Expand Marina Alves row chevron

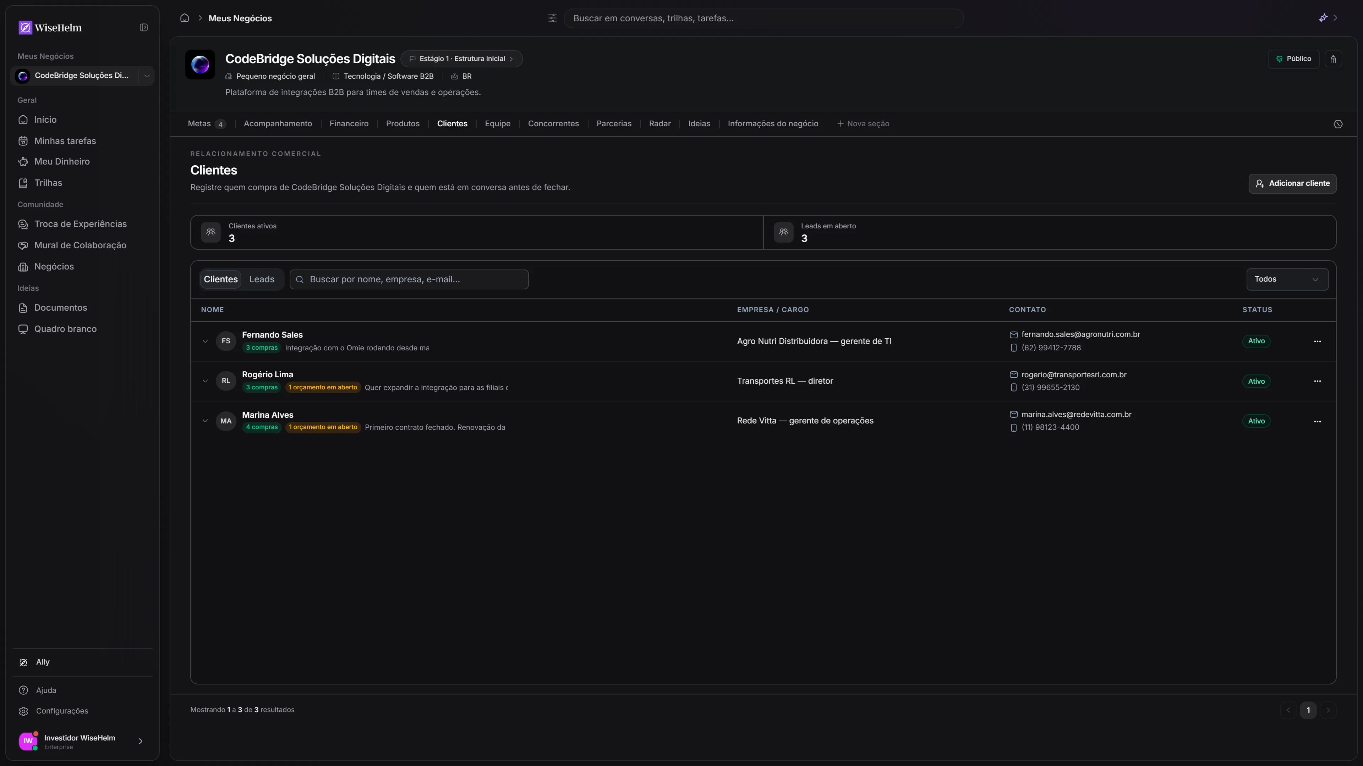tap(205, 421)
